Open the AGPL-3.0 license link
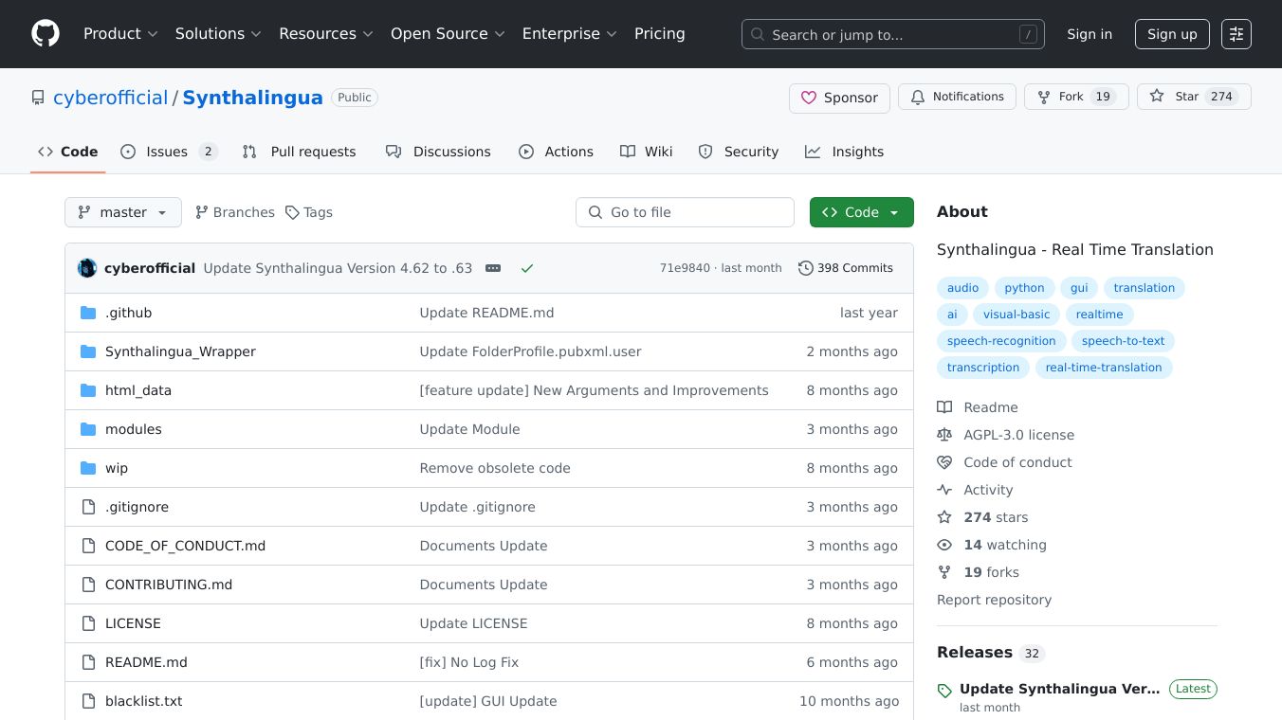The height and width of the screenshot is (720, 1282). point(1018,435)
